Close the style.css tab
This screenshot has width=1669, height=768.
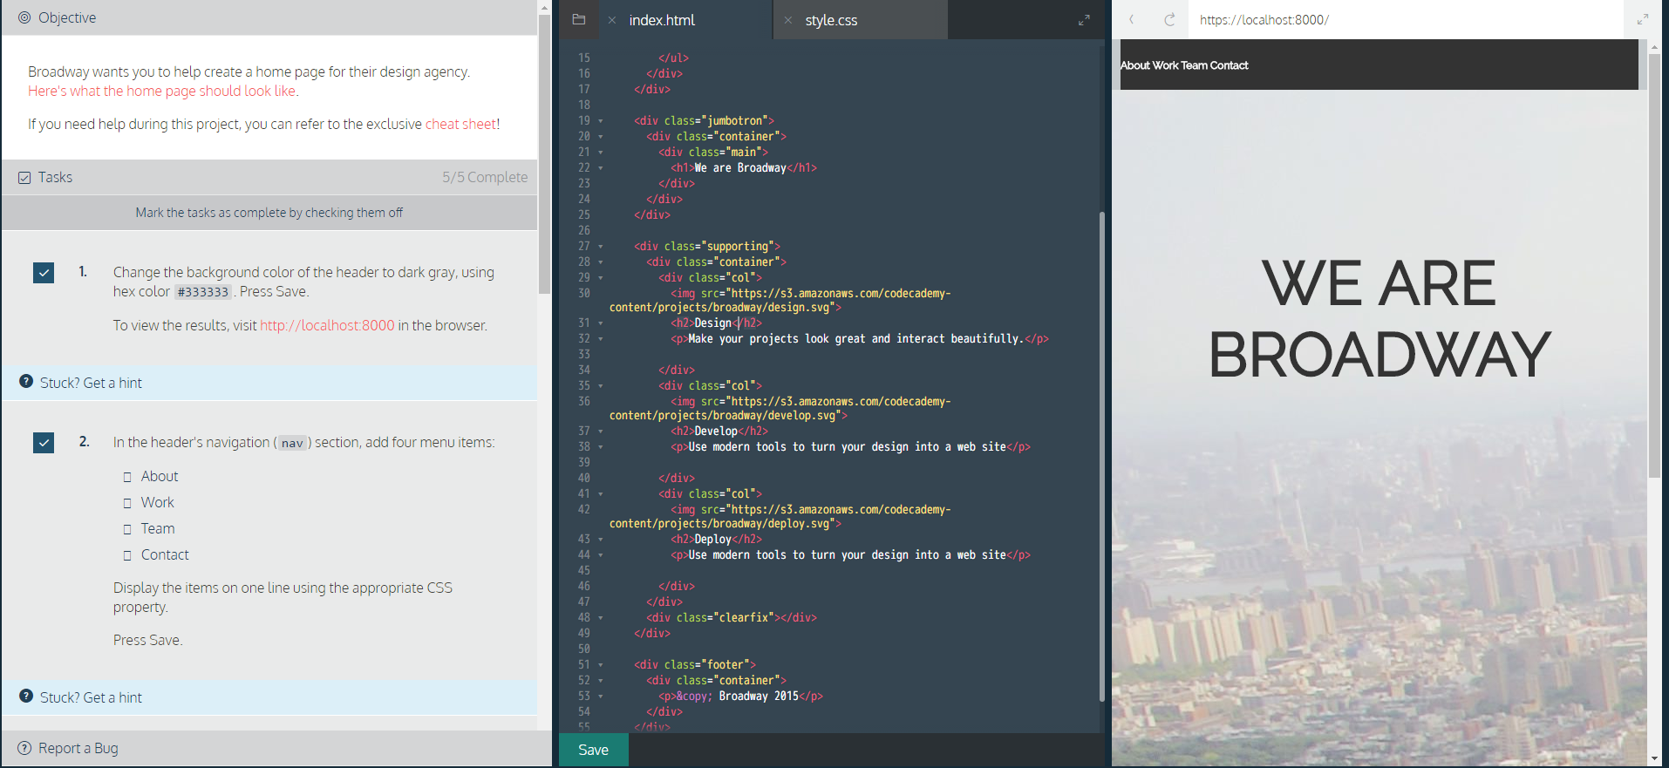788,20
